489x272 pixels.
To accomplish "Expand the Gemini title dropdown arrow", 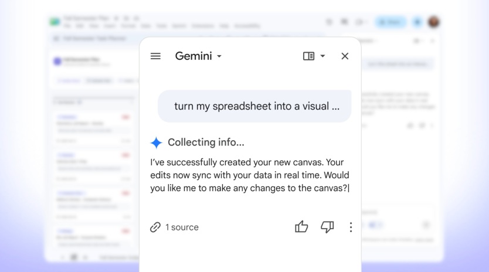I will coord(219,56).
